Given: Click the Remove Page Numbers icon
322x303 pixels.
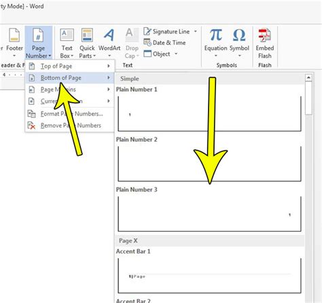Looking at the screenshot, I should (x=31, y=125).
